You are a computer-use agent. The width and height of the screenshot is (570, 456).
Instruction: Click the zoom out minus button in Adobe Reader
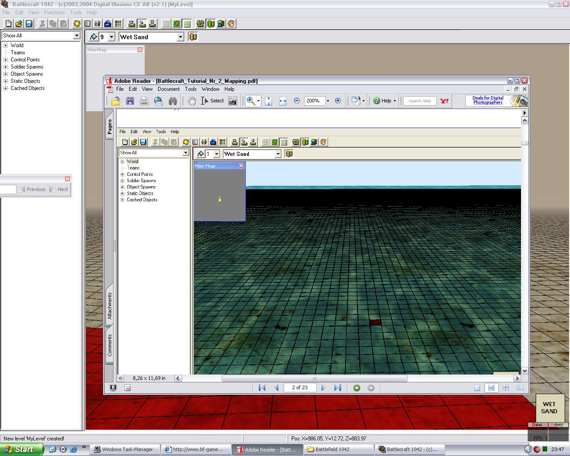point(297,101)
